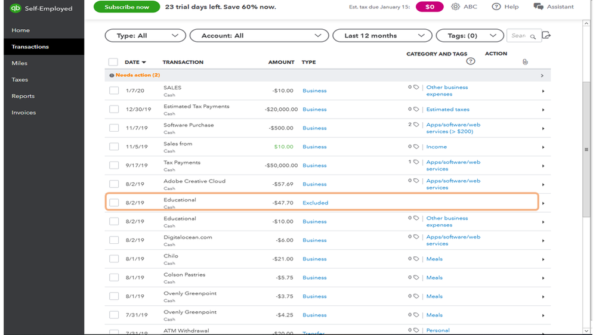This screenshot has height=335, width=596.
Task: Open the settings gear icon
Action: (x=455, y=7)
